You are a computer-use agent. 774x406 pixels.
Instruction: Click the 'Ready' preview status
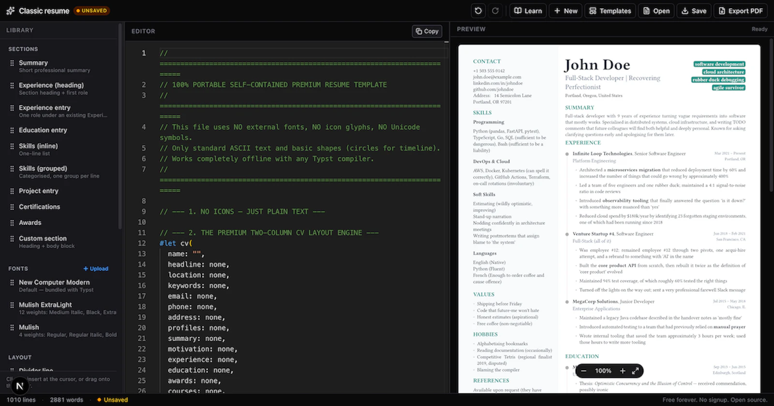point(759,30)
